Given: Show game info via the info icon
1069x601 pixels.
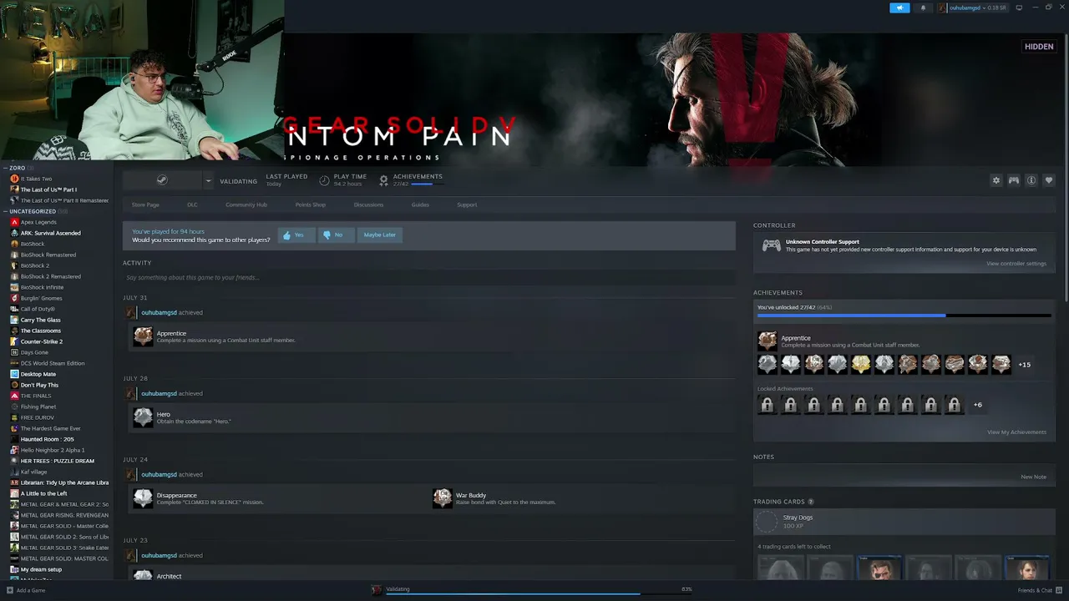Looking at the screenshot, I should point(1031,180).
